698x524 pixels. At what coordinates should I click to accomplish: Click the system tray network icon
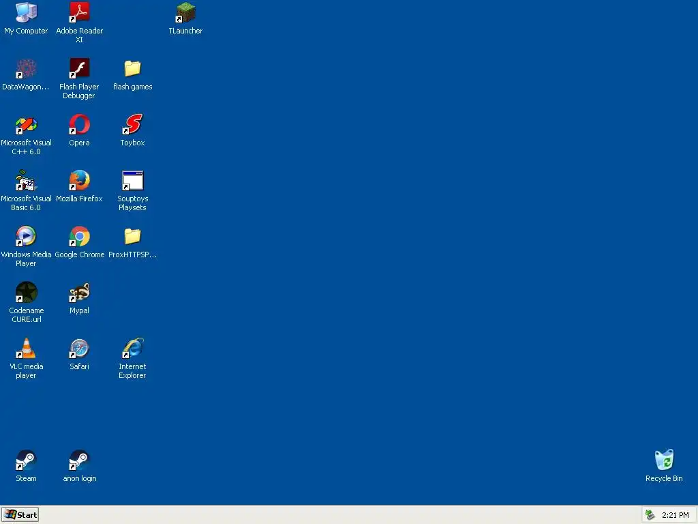point(650,515)
